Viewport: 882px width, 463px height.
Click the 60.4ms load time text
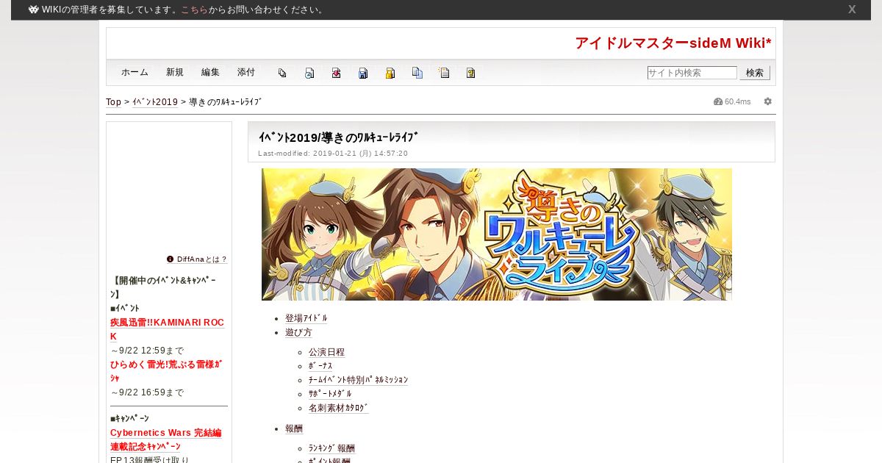(x=738, y=101)
